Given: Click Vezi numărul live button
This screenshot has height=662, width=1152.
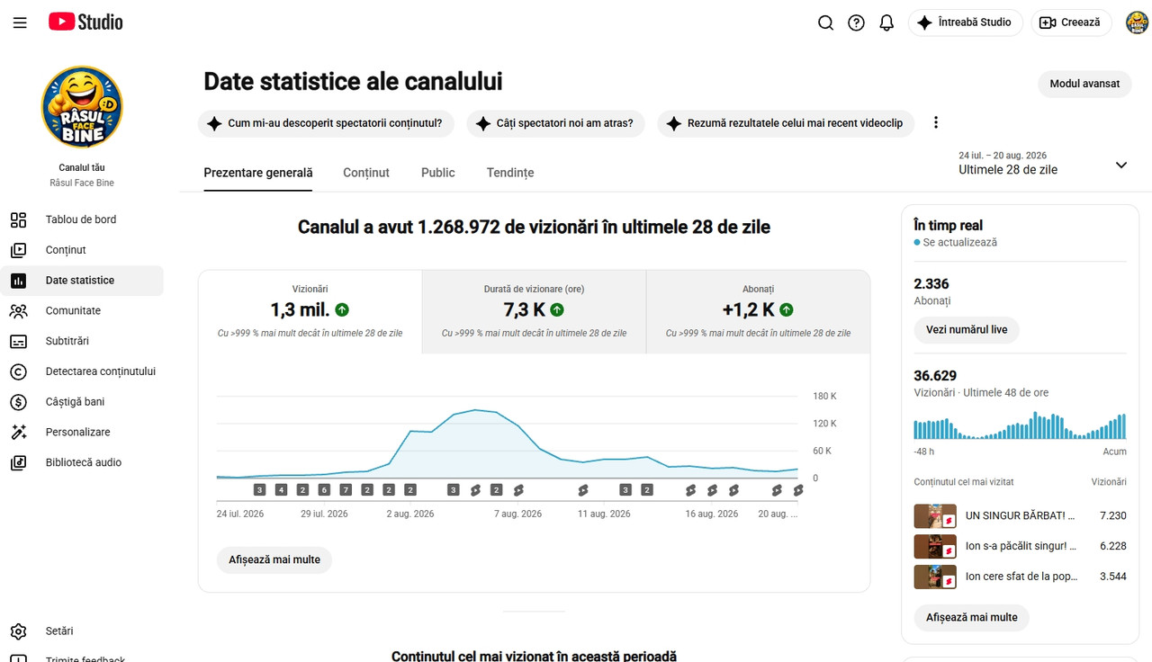Looking at the screenshot, I should [967, 330].
